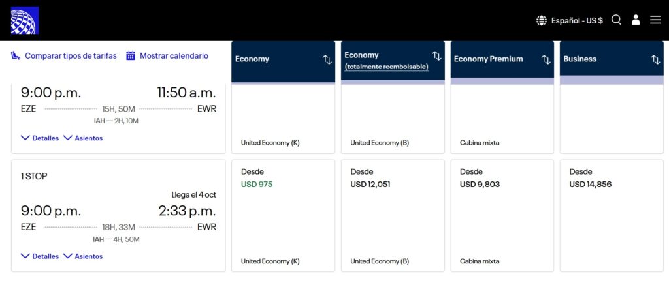
Task: Click the seat icon beside Comparar tarifas
Action: coord(16,56)
